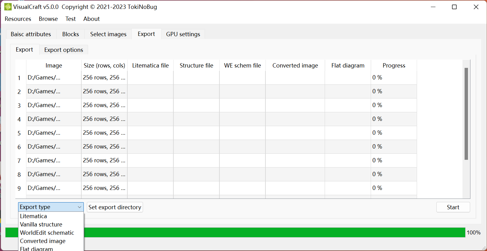Maximize the VisualCraft window
This screenshot has height=251, width=487.
(454, 7)
